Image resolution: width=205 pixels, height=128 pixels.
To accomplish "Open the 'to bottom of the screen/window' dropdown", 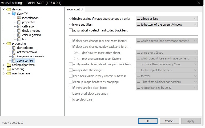I will (167, 25).
